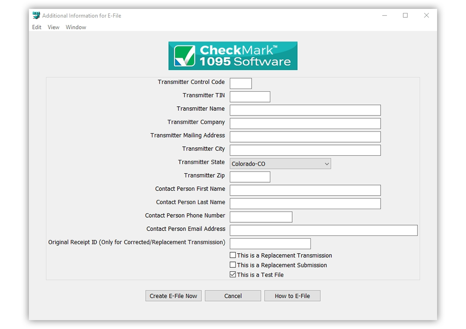Click the Contact Person First Name field
The height and width of the screenshot is (329, 466).
click(x=305, y=190)
